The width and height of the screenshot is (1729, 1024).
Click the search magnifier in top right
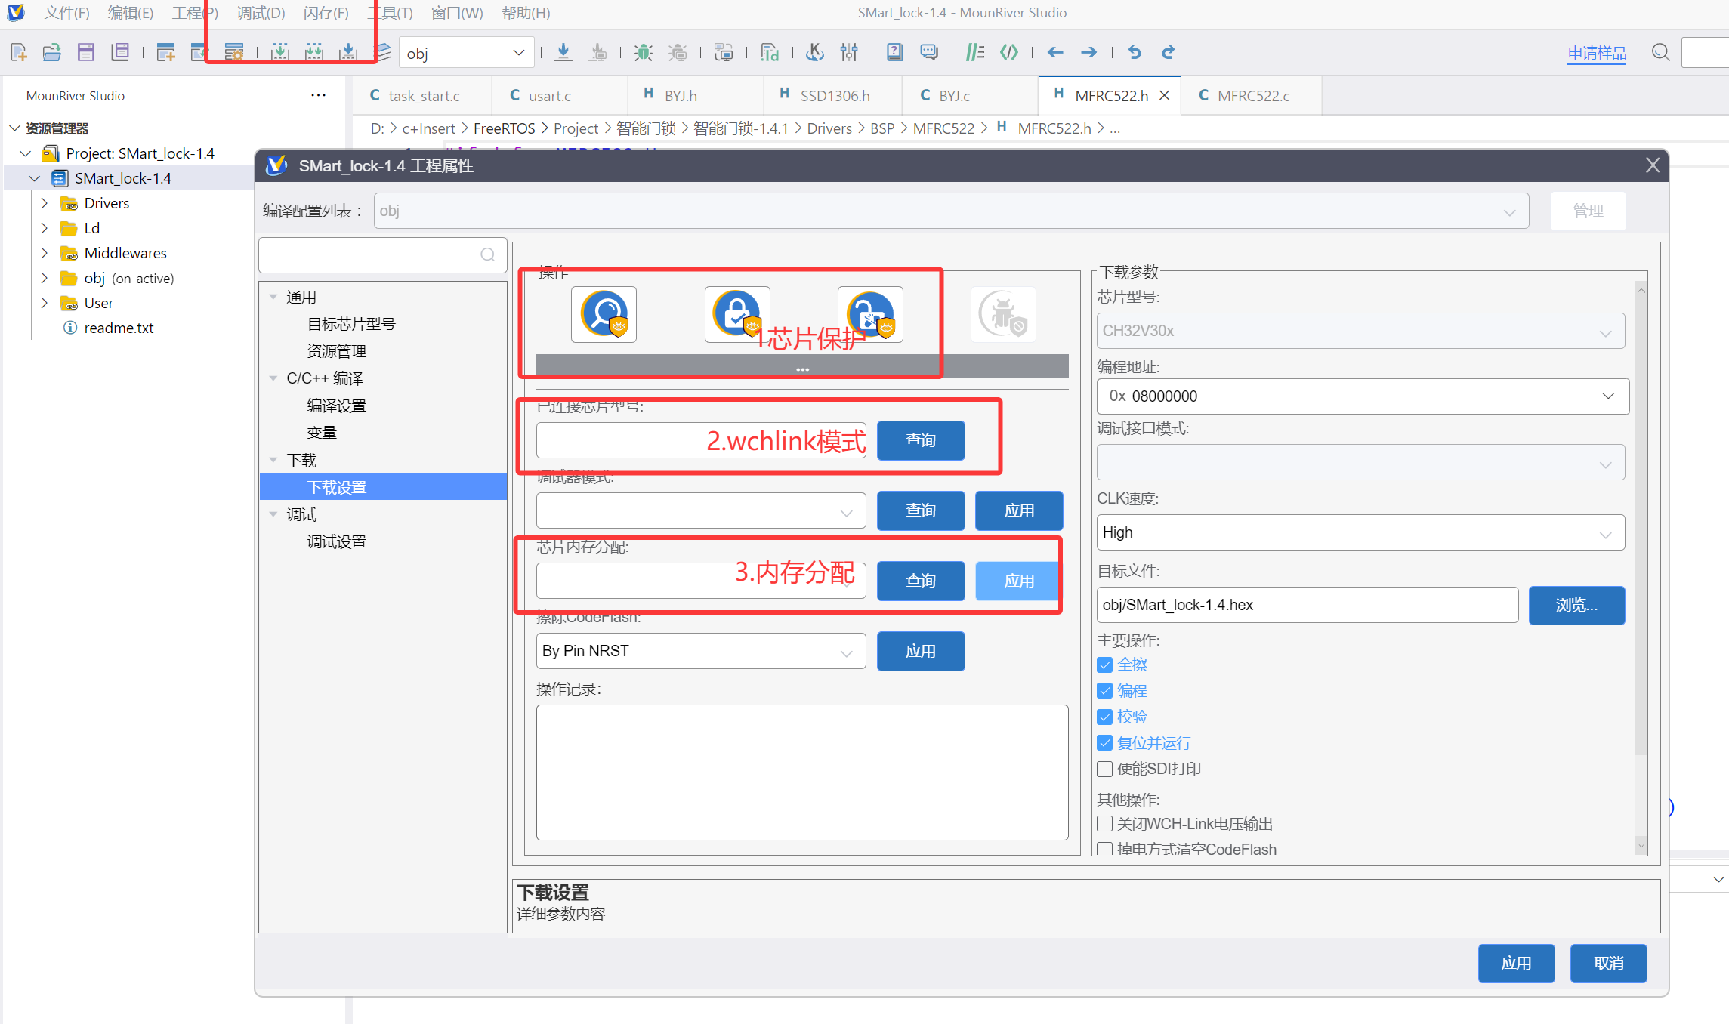(1660, 52)
